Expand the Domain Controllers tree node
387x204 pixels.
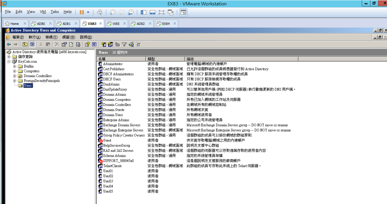pos(15,76)
